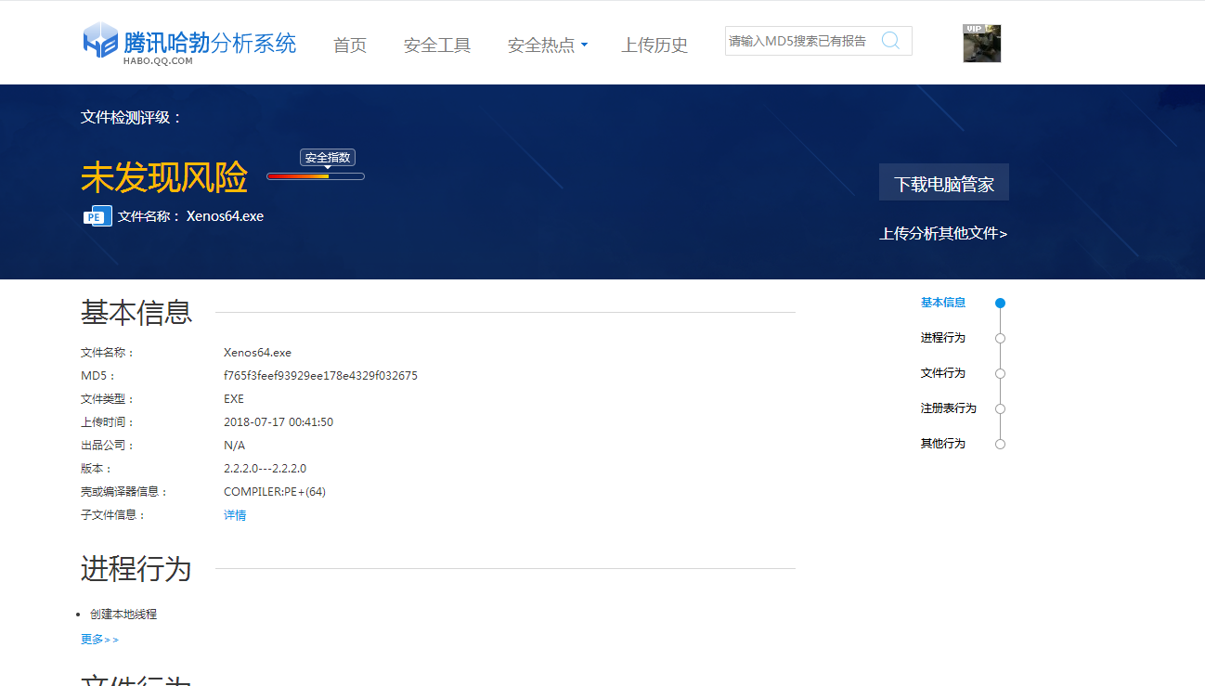Click the search magnifier icon

[x=890, y=40]
